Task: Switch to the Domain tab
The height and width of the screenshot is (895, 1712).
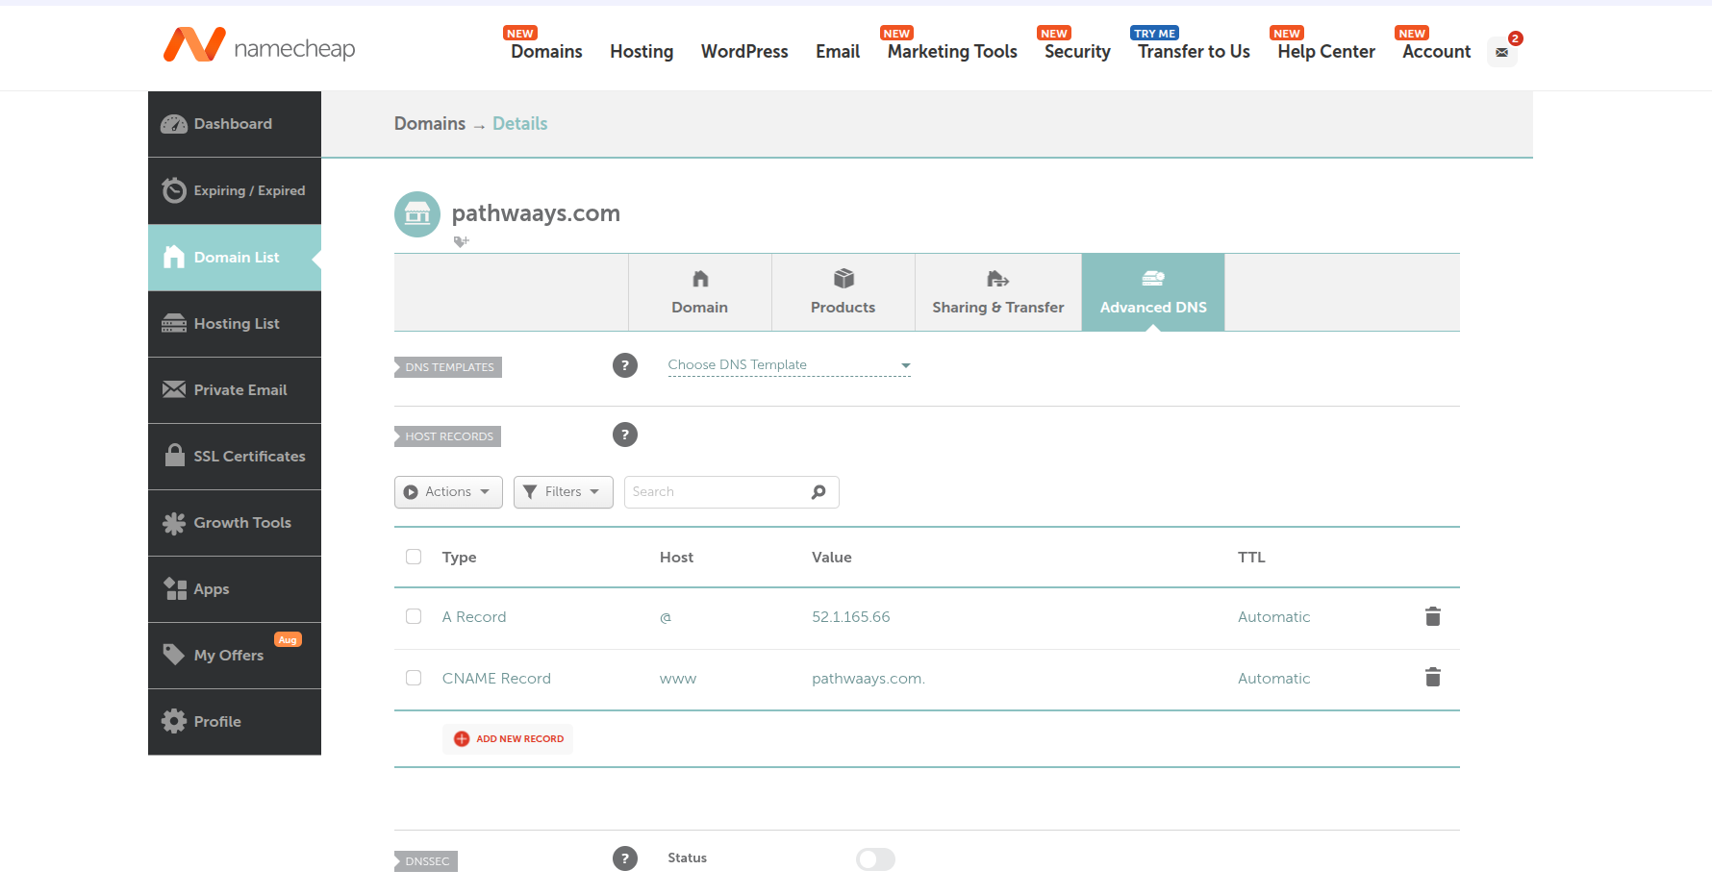Action: pyautogui.click(x=700, y=292)
